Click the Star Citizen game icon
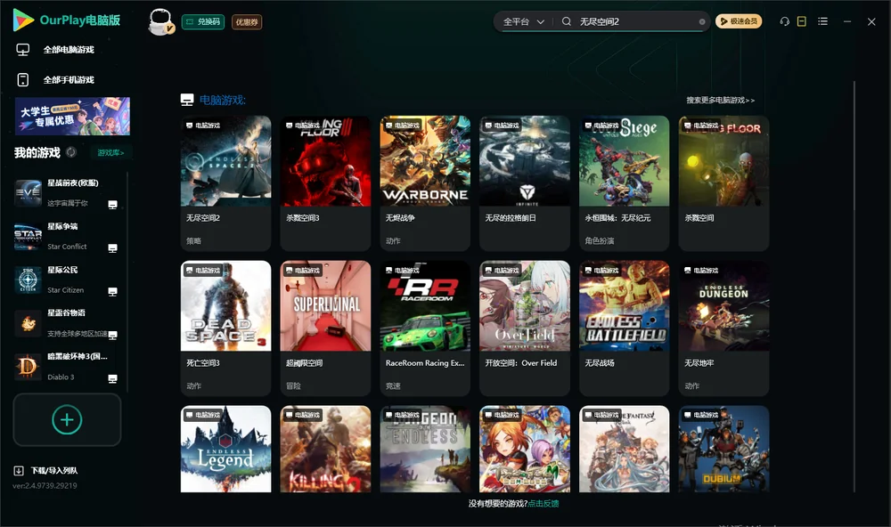 tap(28, 280)
